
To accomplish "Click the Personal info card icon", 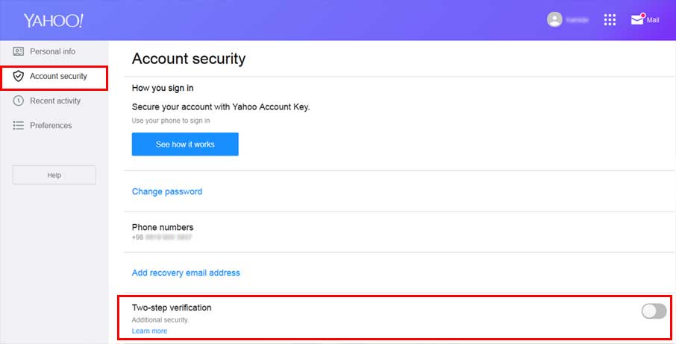I will click(x=18, y=51).
